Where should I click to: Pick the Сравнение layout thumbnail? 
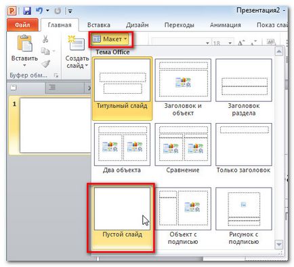[x=183, y=148]
